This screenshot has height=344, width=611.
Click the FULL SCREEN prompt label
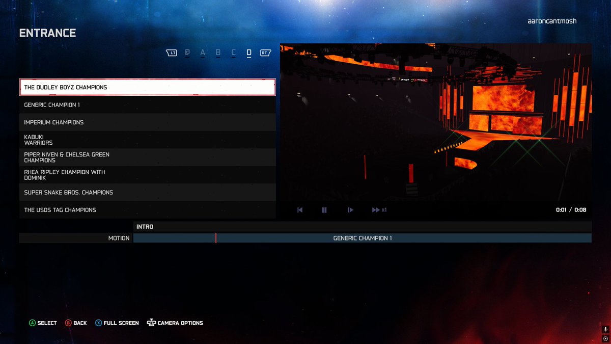(x=121, y=323)
